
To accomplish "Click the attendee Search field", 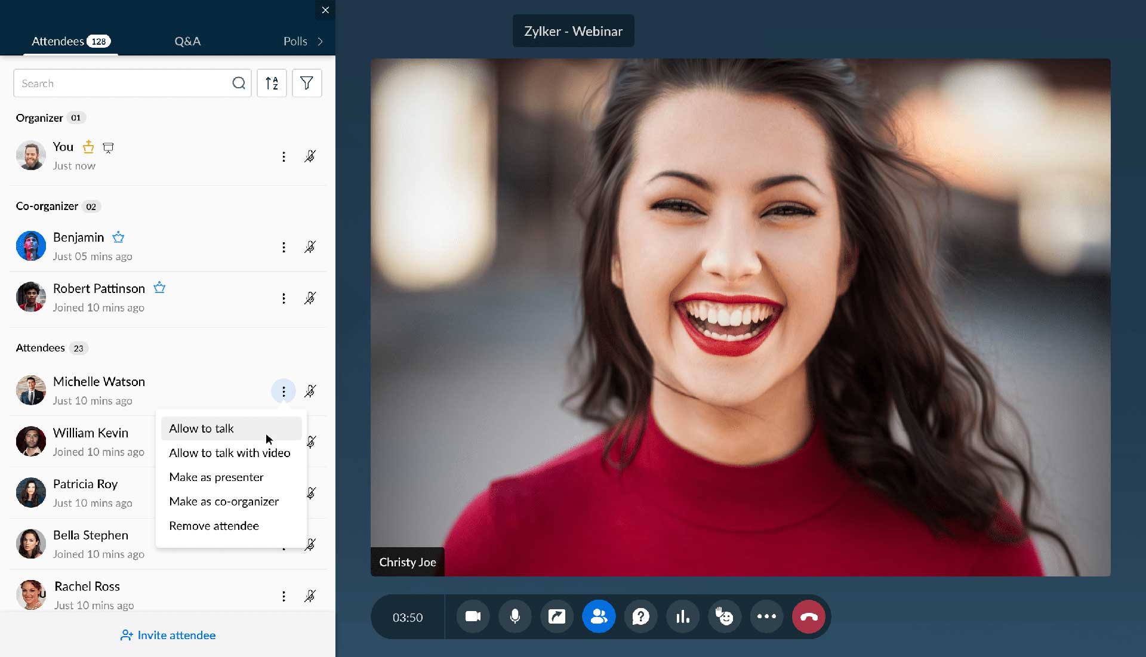I will pyautogui.click(x=122, y=84).
